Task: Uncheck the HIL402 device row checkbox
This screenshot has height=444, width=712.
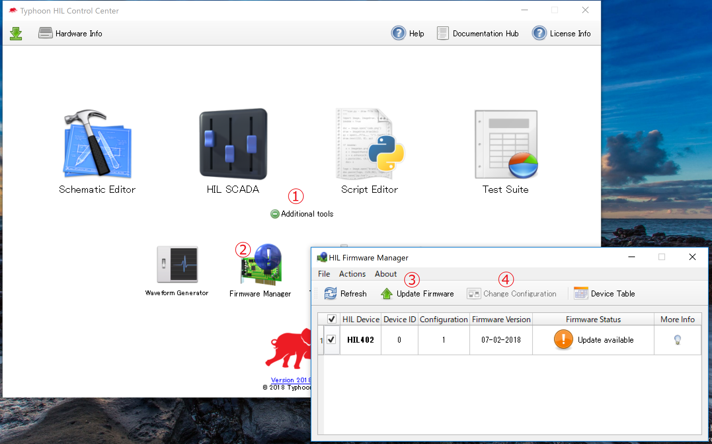Action: [x=331, y=340]
